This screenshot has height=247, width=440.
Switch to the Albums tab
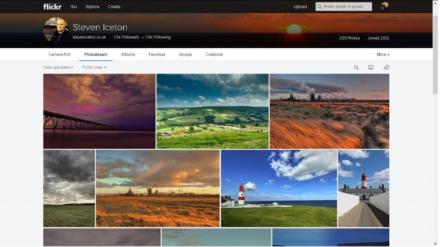pos(128,55)
